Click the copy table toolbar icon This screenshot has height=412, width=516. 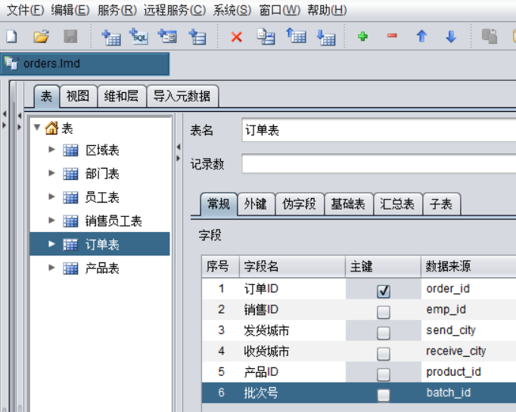point(266,36)
